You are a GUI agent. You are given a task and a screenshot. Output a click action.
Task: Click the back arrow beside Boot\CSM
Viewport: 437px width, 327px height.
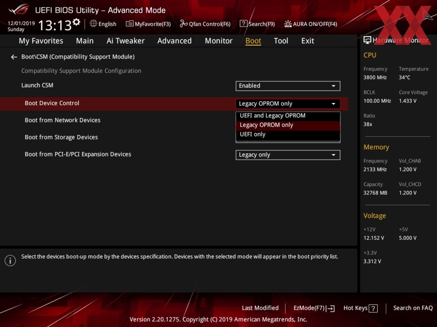coord(14,57)
